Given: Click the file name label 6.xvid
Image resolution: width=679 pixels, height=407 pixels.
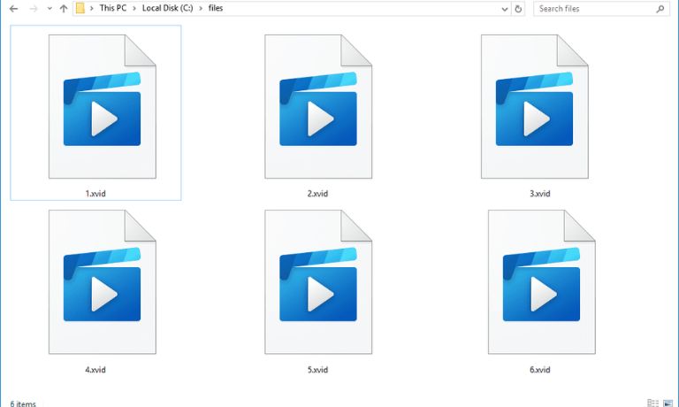Looking at the screenshot, I should pyautogui.click(x=540, y=370).
